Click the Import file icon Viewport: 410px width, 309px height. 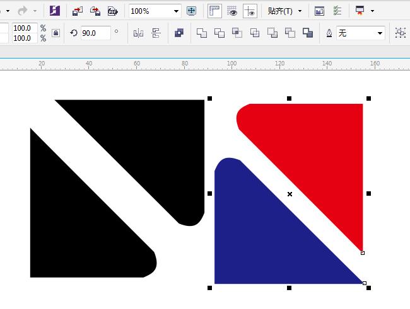tap(78, 11)
